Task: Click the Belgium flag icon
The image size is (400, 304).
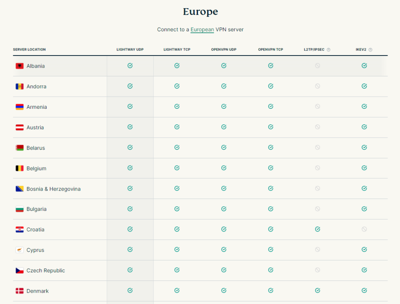Action: pyautogui.click(x=20, y=169)
